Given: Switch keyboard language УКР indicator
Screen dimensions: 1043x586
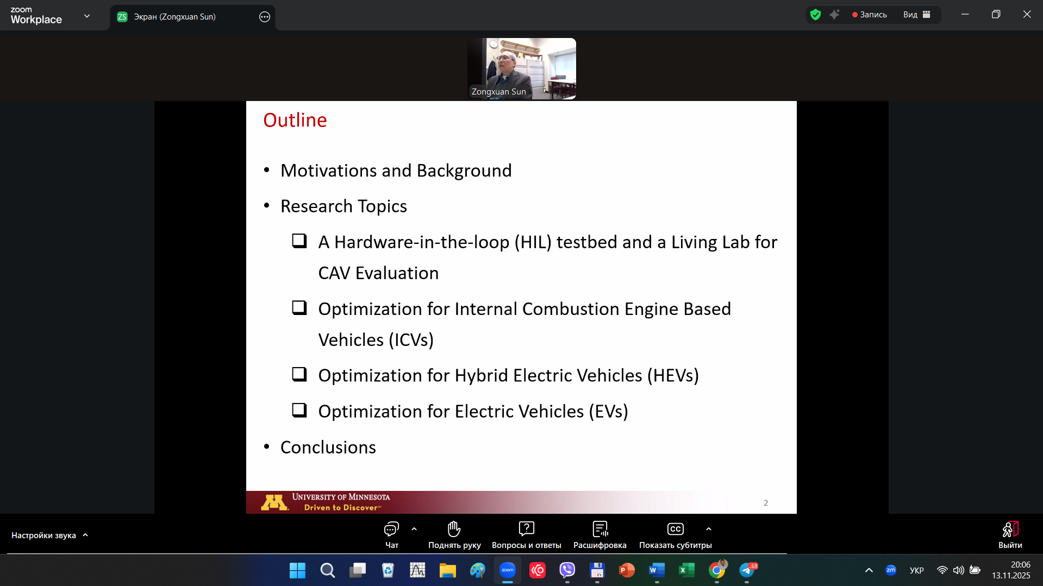Looking at the screenshot, I should [916, 570].
